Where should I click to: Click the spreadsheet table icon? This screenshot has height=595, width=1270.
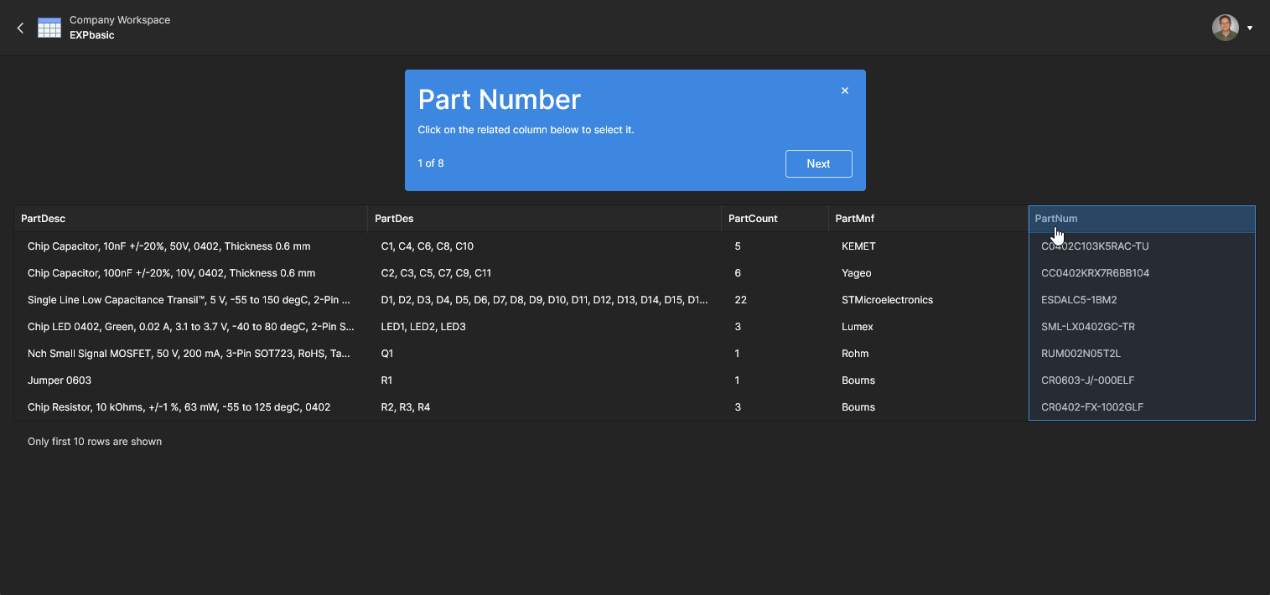point(49,28)
